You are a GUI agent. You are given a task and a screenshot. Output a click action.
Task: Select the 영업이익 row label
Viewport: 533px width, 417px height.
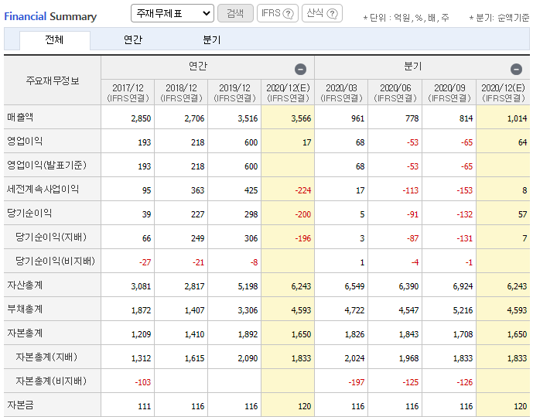tap(25, 141)
